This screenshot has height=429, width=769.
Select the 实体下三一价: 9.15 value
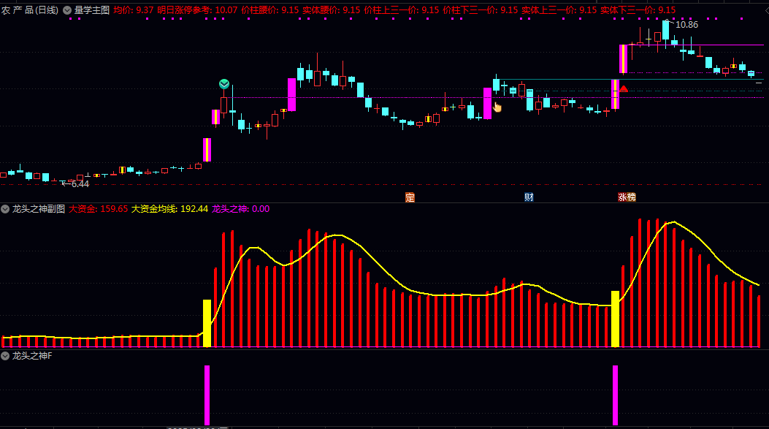pos(638,10)
